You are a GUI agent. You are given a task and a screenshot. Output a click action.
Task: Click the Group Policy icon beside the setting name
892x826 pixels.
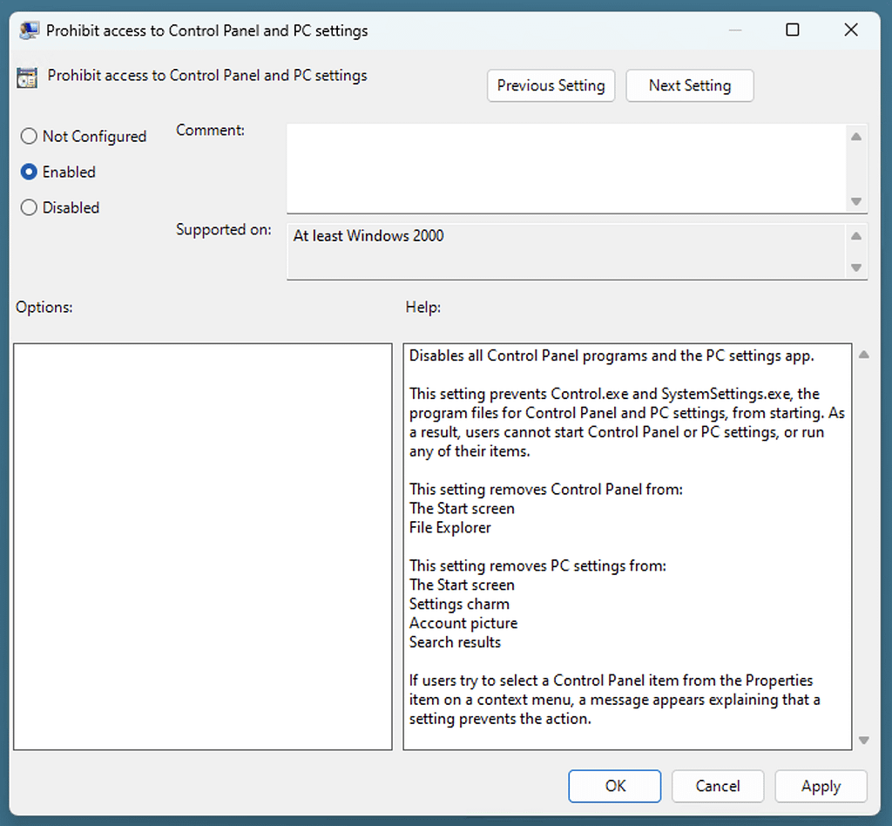(26, 77)
